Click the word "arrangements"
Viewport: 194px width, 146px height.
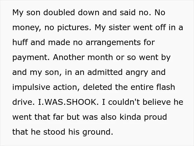113,43
